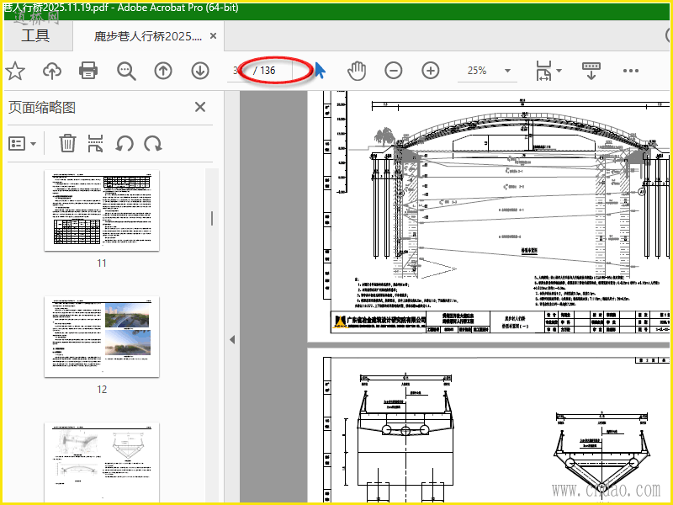Rotate pages counterclockwise
Image resolution: width=673 pixels, height=505 pixels.
click(x=125, y=143)
